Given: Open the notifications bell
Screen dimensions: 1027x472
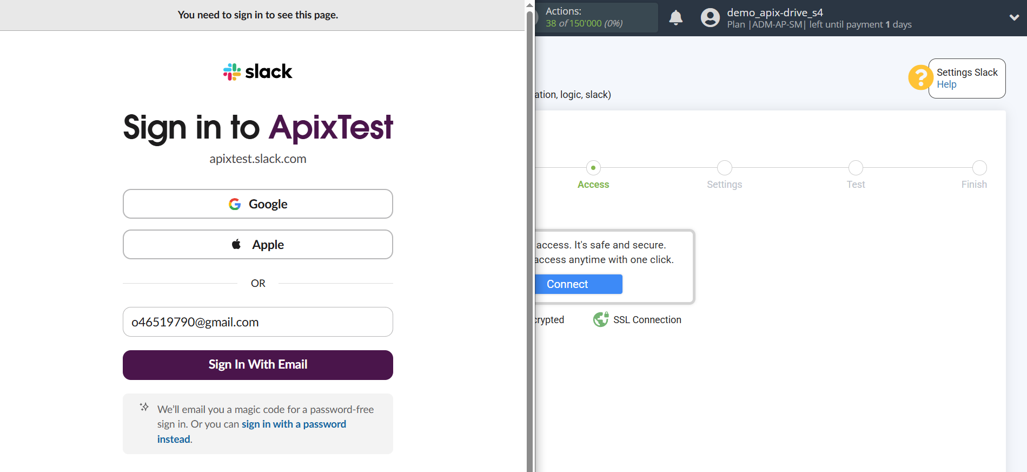Looking at the screenshot, I should tap(676, 18).
